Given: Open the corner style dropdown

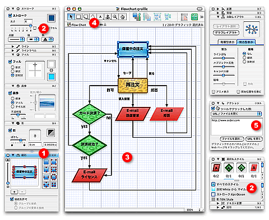Looking at the screenshot, I should 47,39.
